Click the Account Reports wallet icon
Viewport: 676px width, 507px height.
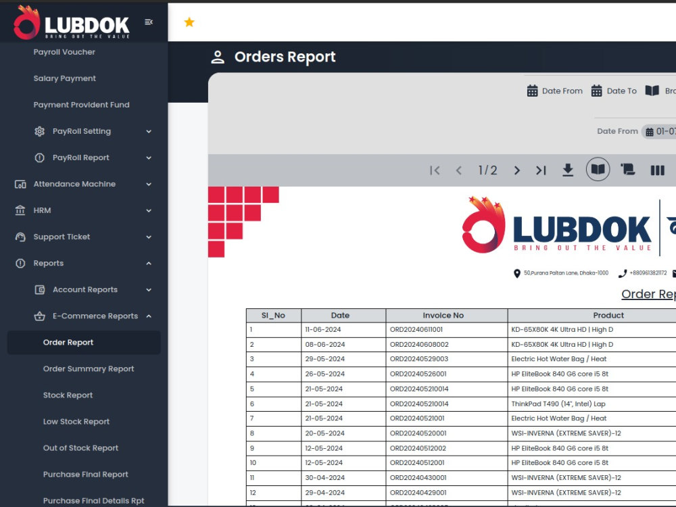[x=40, y=290]
